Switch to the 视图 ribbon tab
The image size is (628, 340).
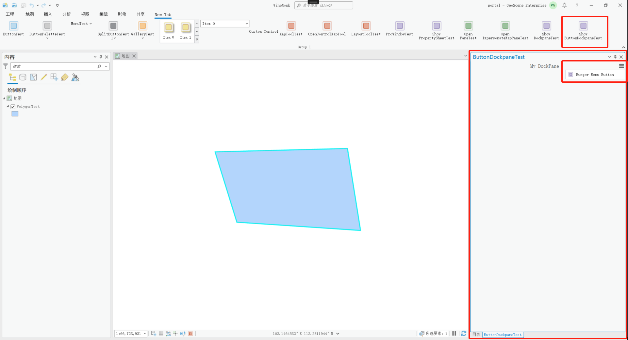click(85, 14)
